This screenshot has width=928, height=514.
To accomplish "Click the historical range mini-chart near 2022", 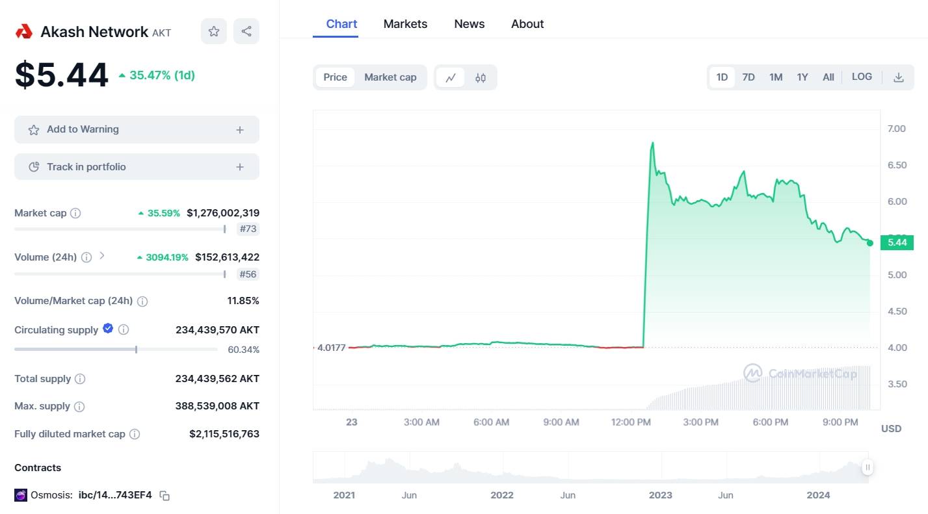I will coord(502,468).
